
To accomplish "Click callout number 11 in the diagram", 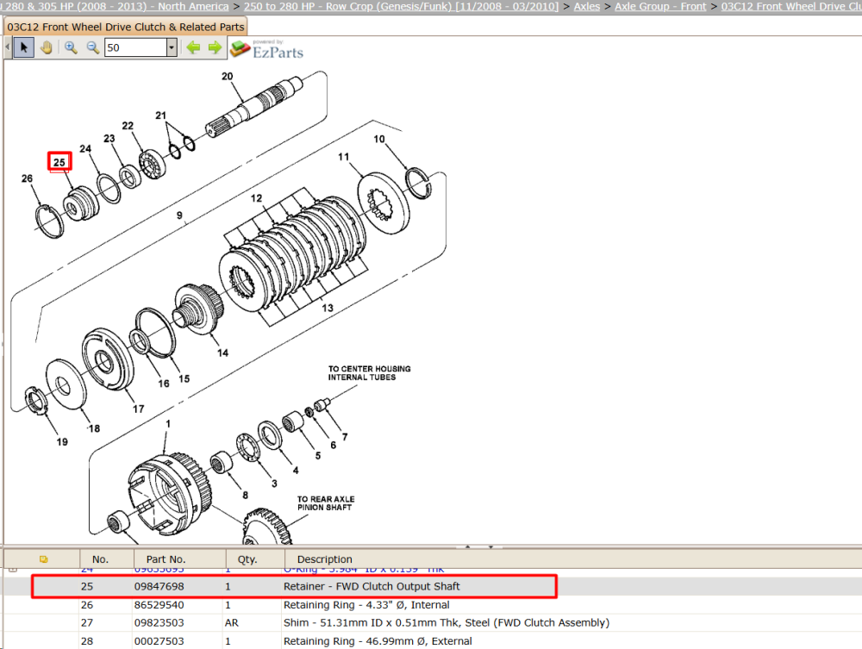I will point(344,157).
